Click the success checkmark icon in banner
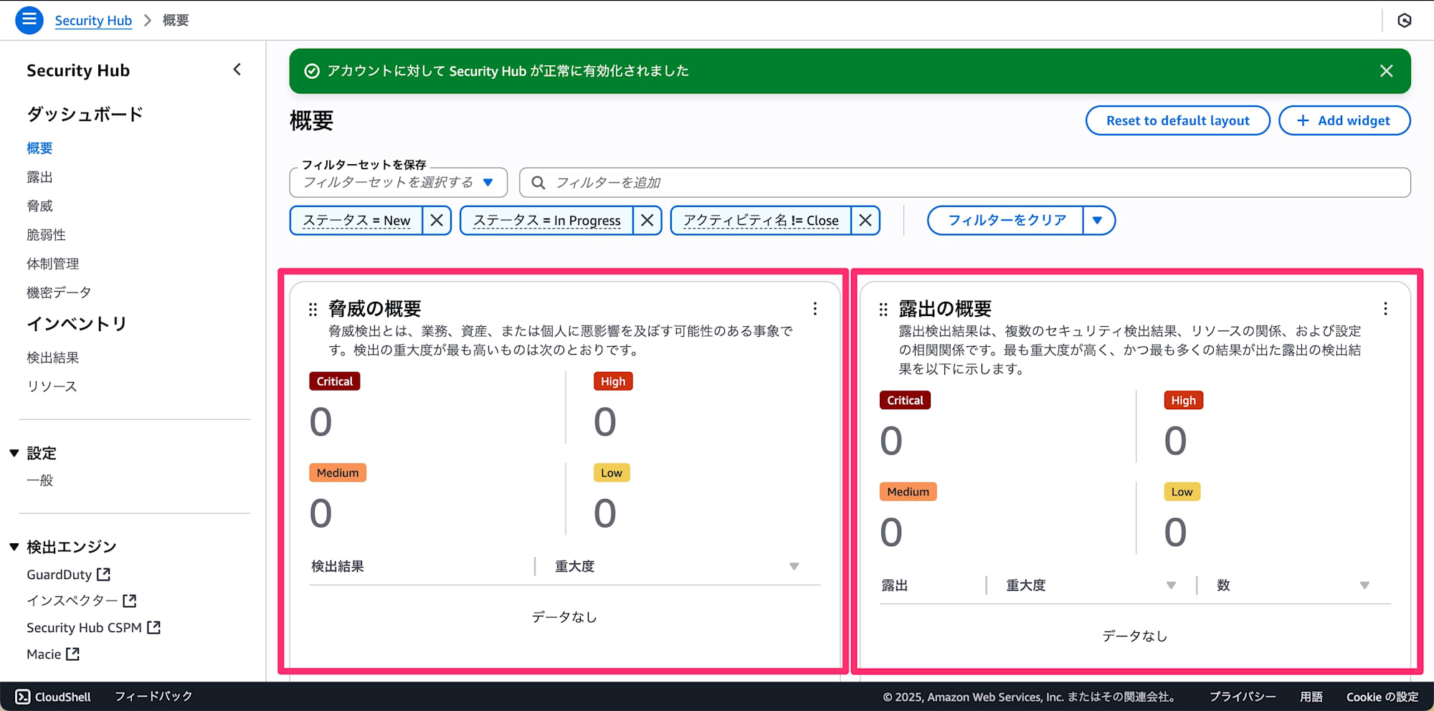 click(x=312, y=71)
